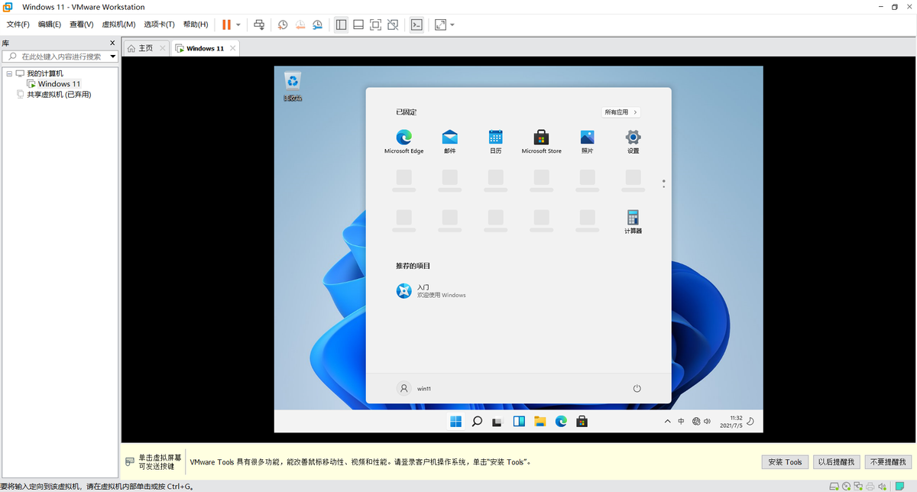Click the Start menu power button

click(637, 388)
